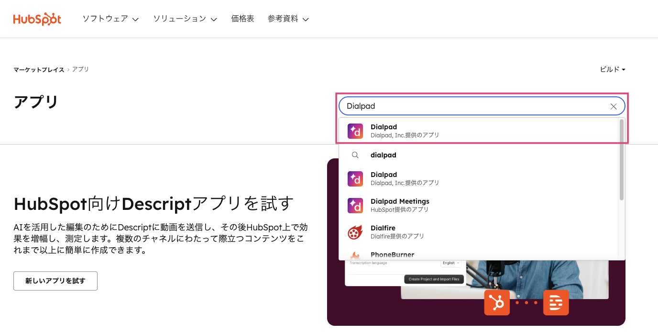658x332 pixels.
Task: Click the orange Descript icon in banner
Action: pos(556,302)
